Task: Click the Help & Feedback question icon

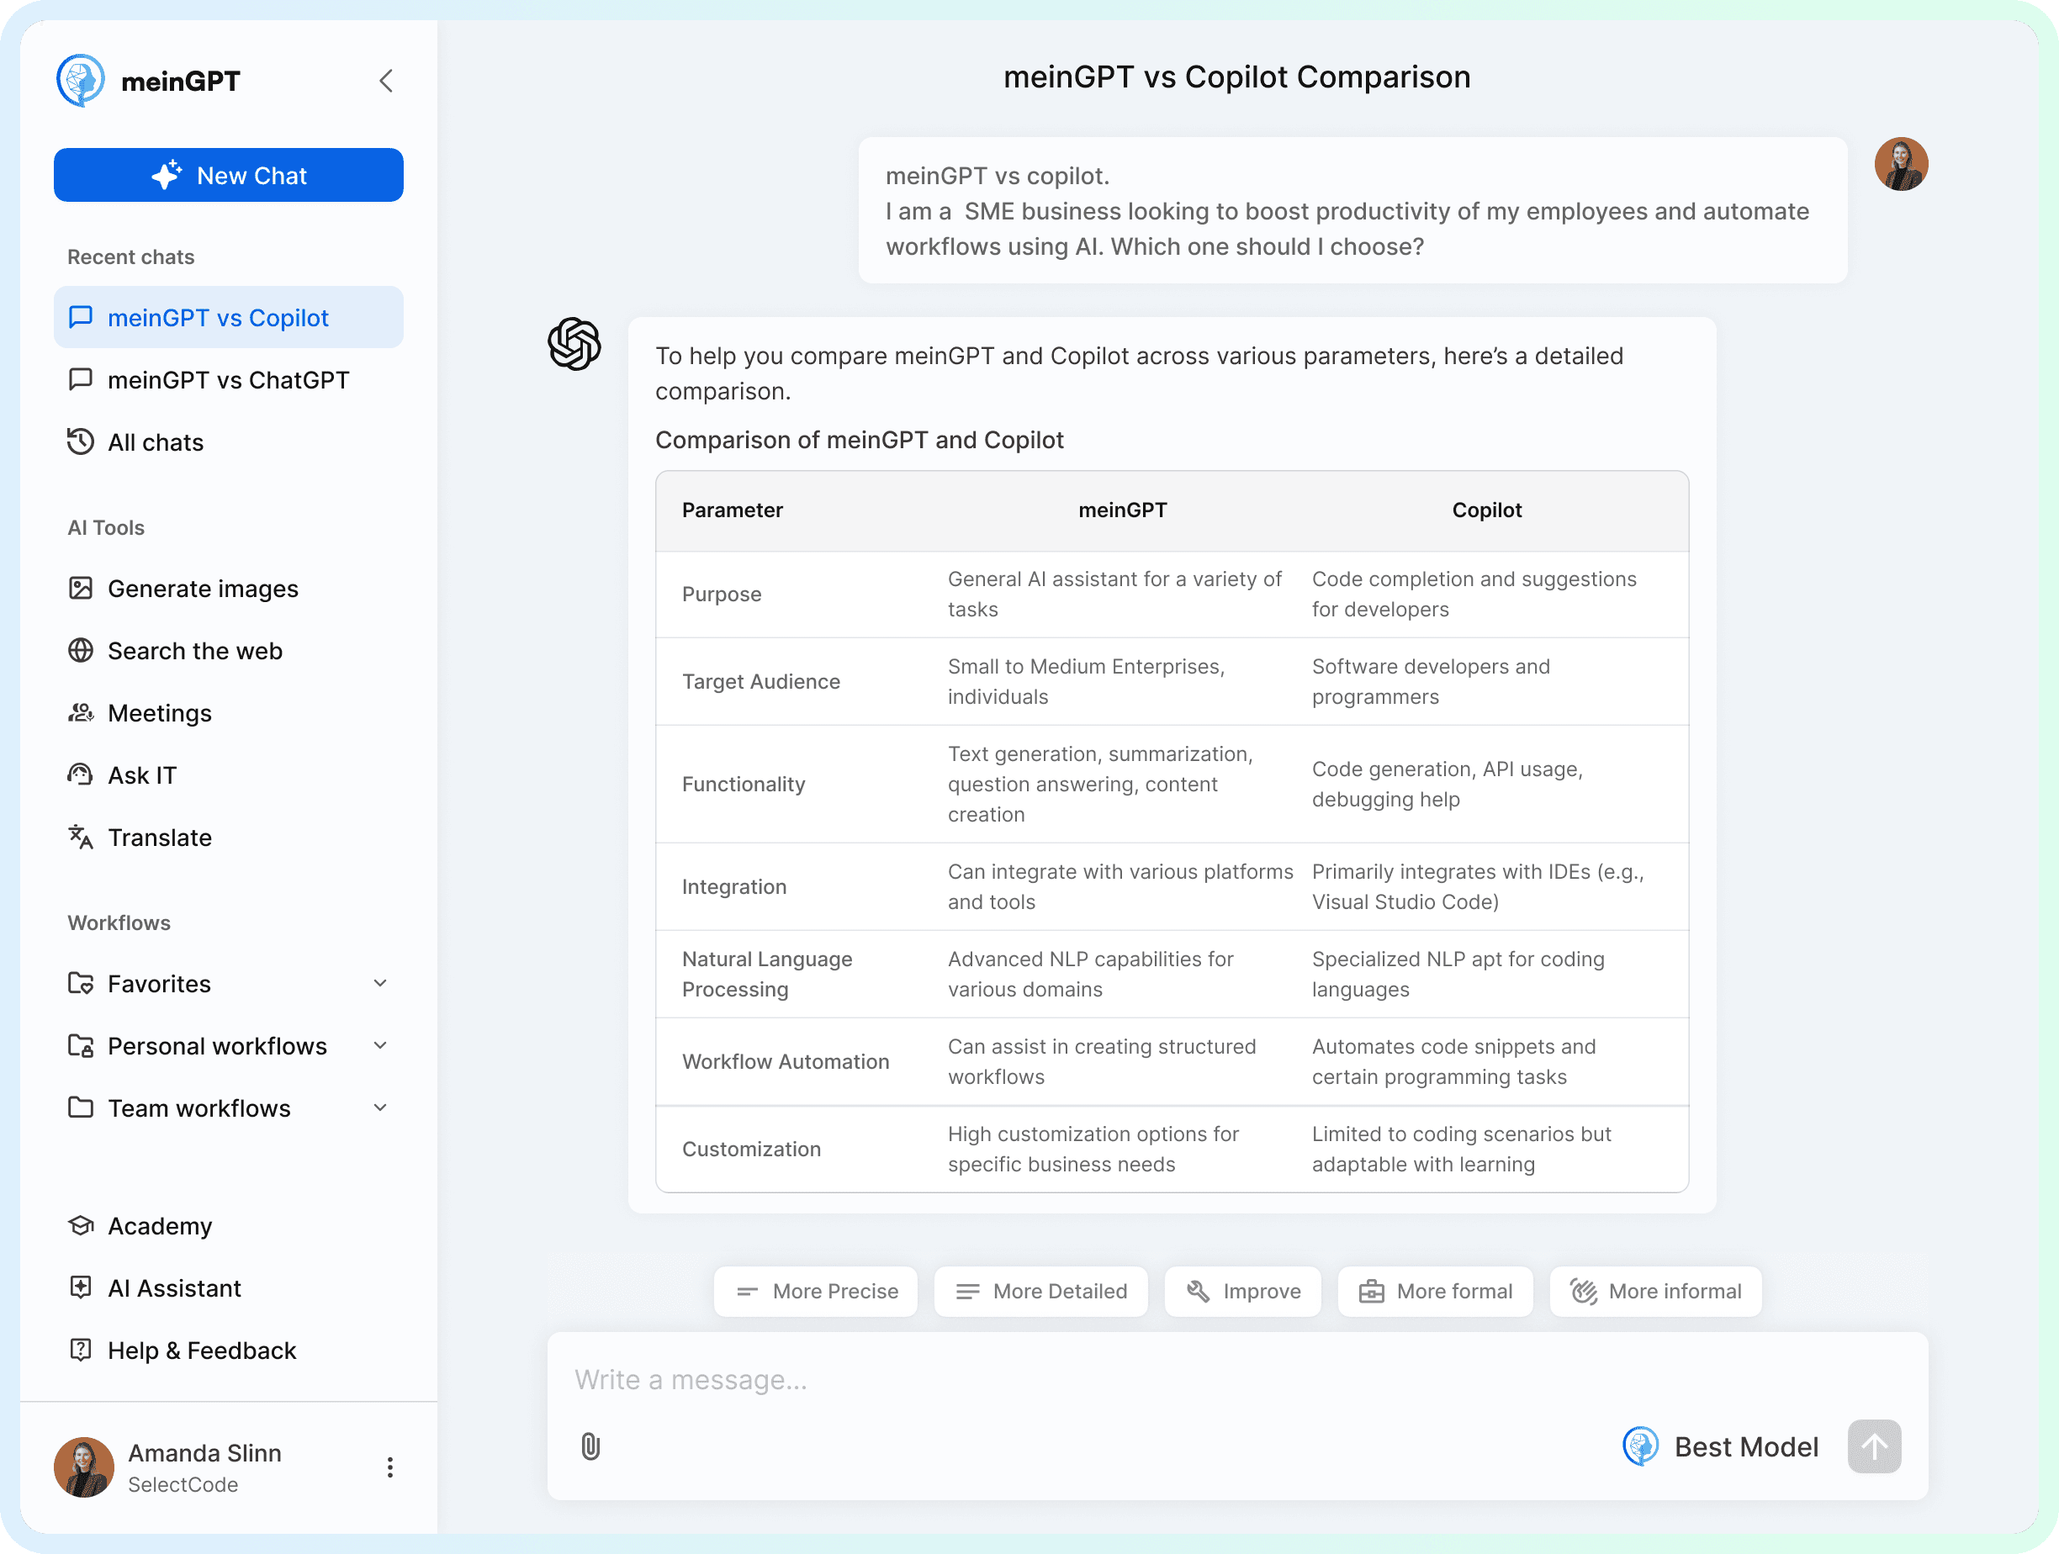Action: tap(81, 1350)
